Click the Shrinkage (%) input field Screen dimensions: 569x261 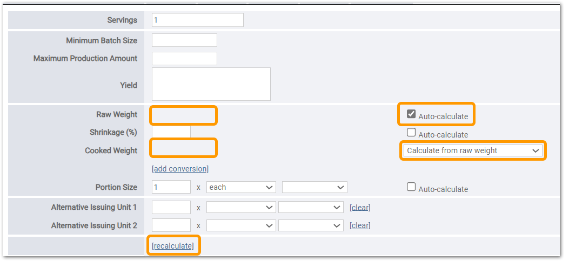coord(171,132)
